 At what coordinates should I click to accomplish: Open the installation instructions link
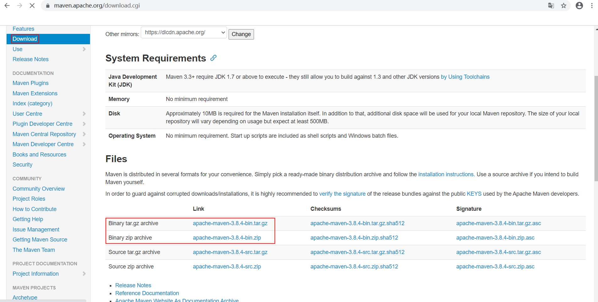point(446,174)
